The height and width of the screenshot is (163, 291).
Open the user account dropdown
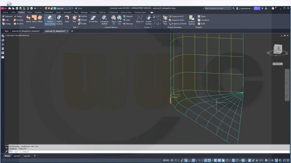245,8
